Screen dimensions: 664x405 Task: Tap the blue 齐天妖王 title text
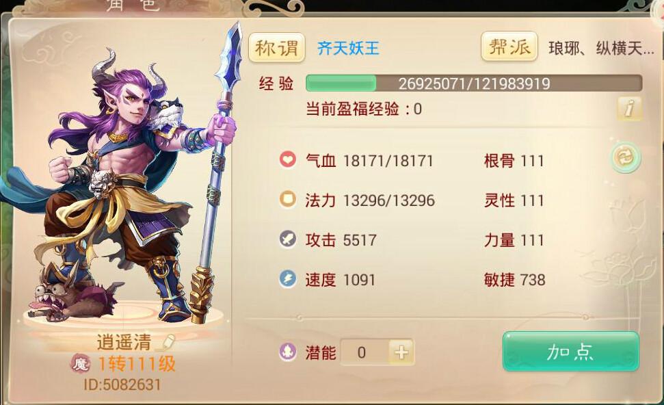pyautogui.click(x=348, y=49)
